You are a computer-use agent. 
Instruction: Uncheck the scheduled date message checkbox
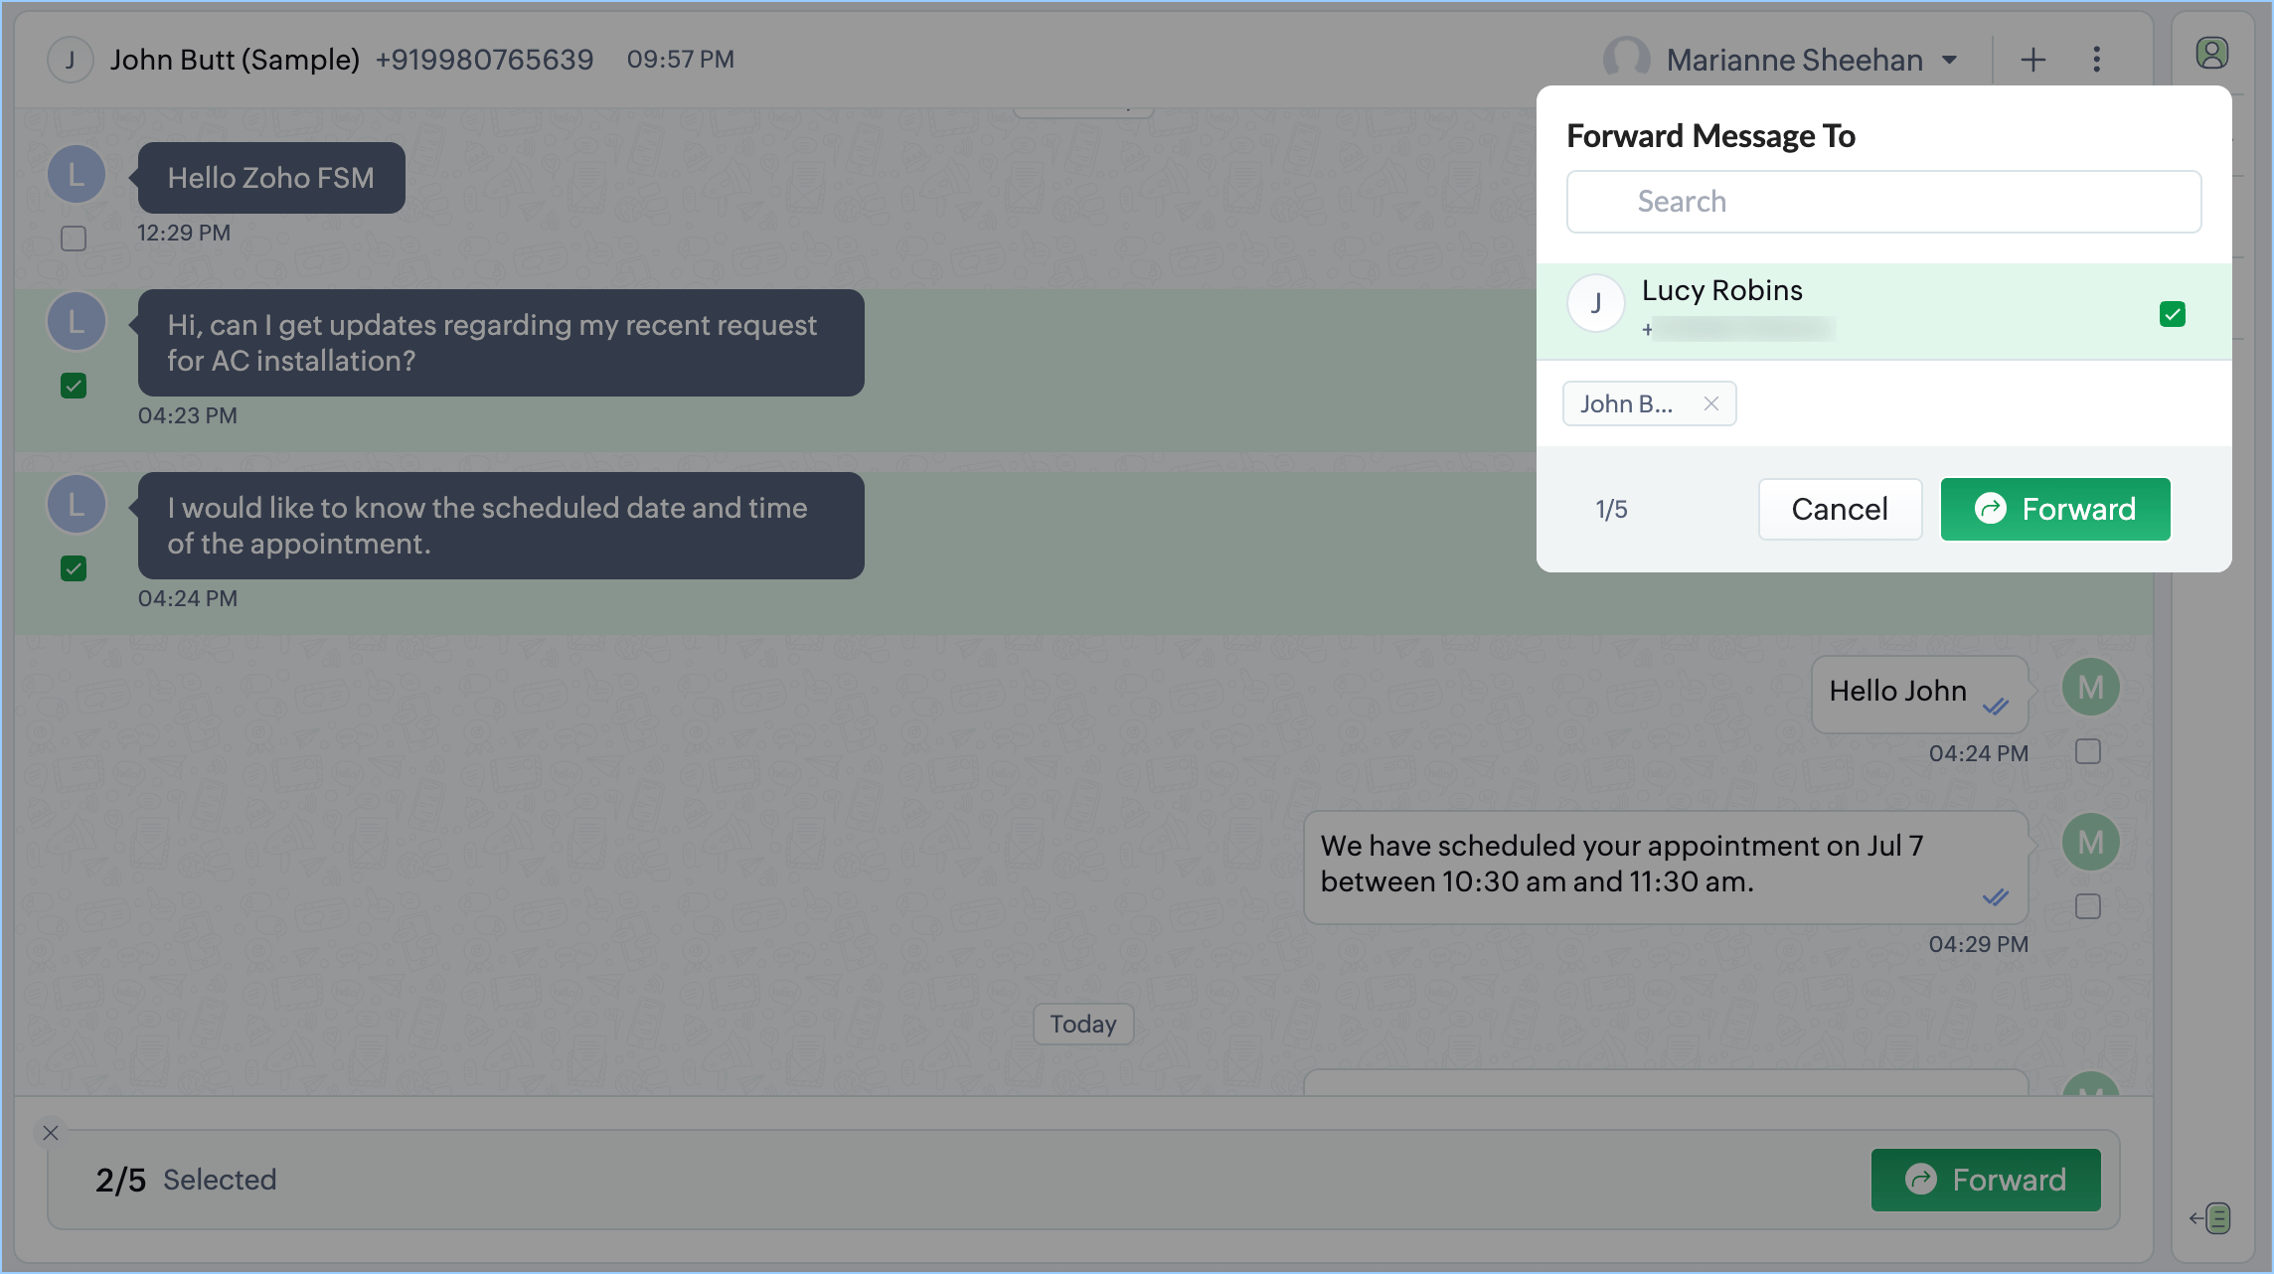[74, 568]
